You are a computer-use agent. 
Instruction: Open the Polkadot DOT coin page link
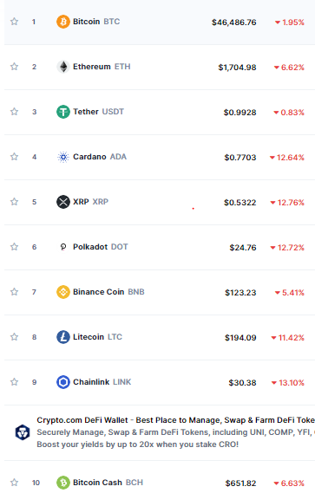tap(101, 247)
